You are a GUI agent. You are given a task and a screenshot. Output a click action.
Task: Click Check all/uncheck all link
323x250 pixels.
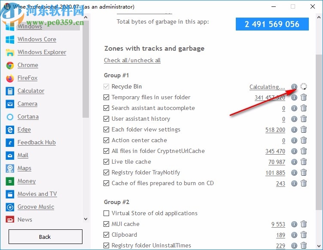(x=132, y=60)
